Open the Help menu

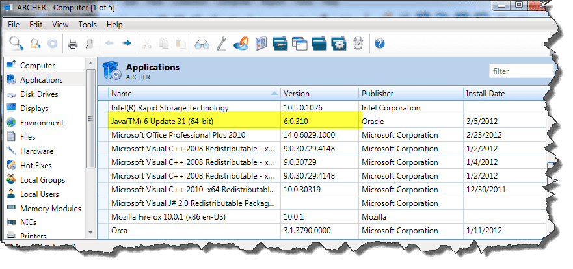click(114, 25)
